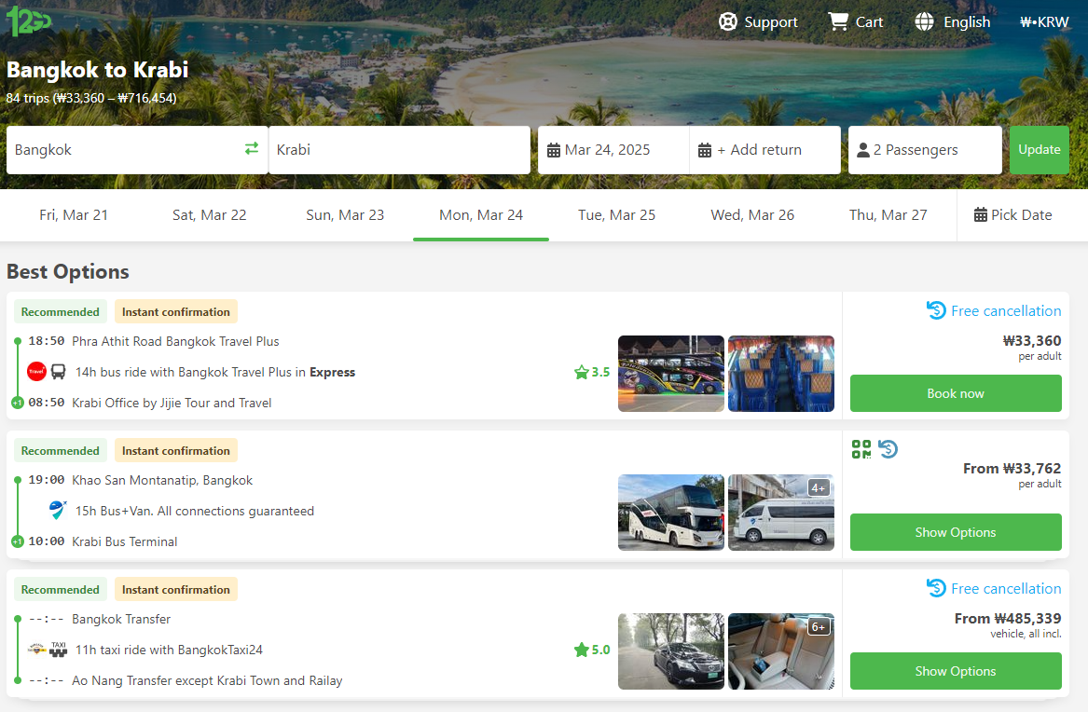This screenshot has height=712, width=1088.
Task: Click the Recommended badge on the taxi trip
Action: (61, 589)
